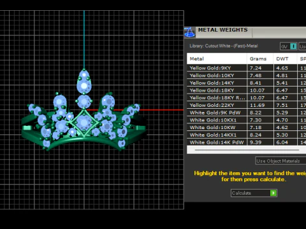Select the White Gold:14KX1 row

point(247,135)
